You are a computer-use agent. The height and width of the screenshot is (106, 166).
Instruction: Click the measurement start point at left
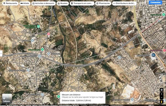click(23, 76)
